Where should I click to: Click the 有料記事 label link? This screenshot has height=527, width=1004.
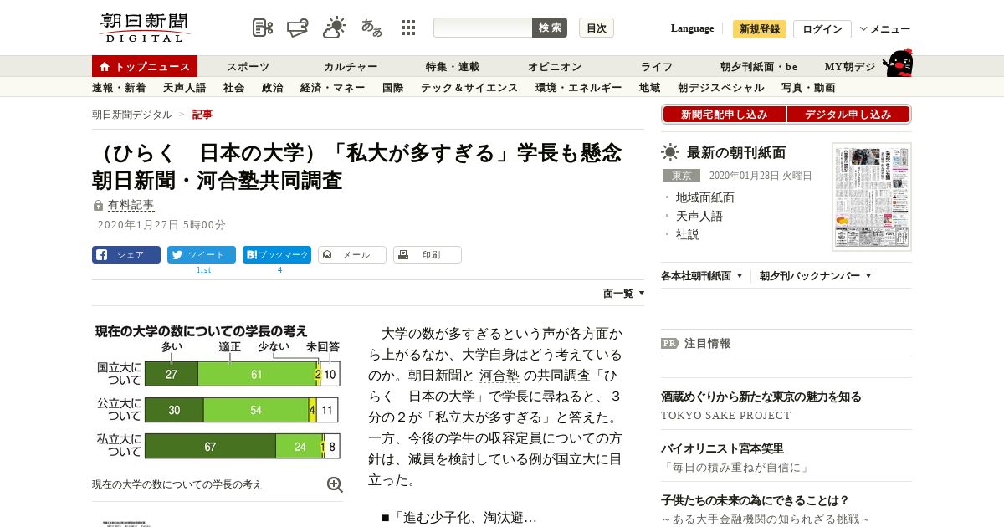(x=131, y=205)
